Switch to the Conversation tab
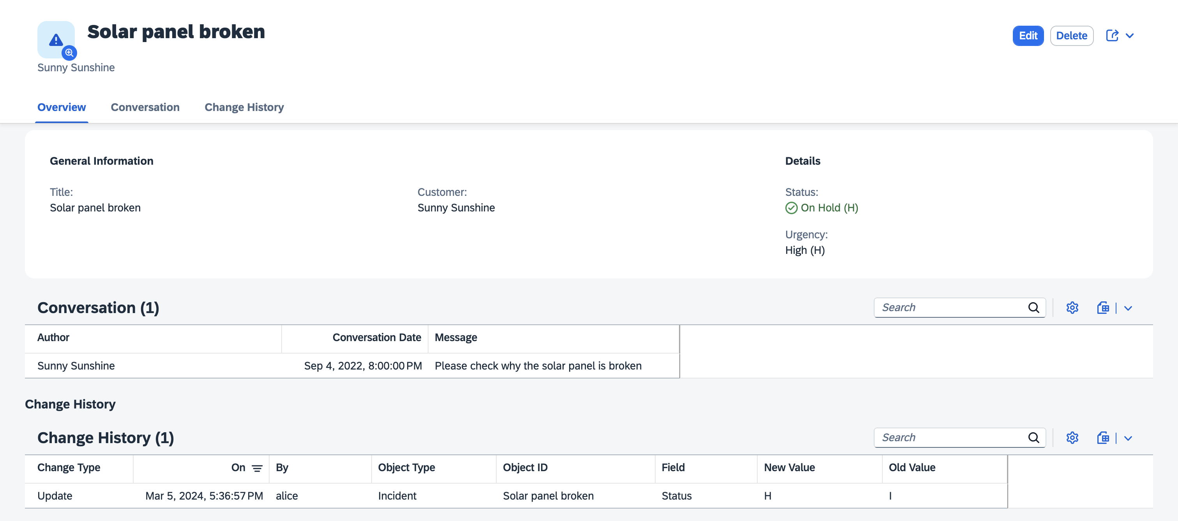This screenshot has height=521, width=1178. pyautogui.click(x=145, y=107)
